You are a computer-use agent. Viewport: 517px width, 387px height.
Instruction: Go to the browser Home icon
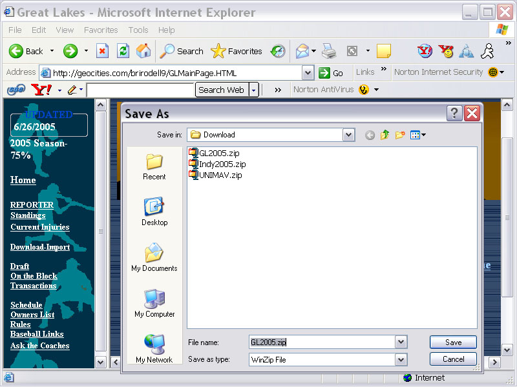coord(143,51)
